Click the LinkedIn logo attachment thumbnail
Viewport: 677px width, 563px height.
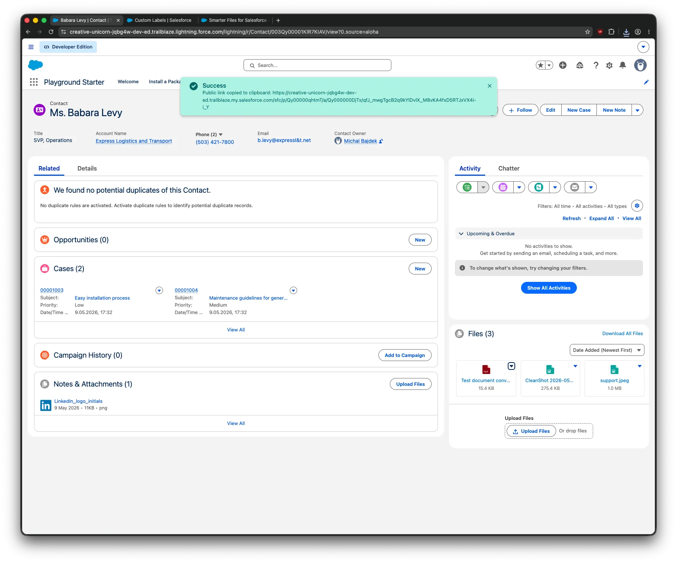click(46, 405)
